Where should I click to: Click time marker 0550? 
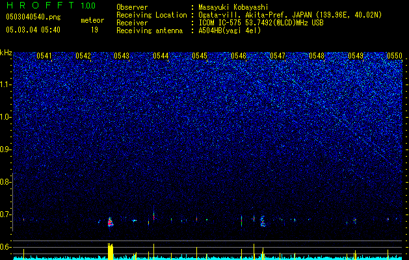point(395,56)
